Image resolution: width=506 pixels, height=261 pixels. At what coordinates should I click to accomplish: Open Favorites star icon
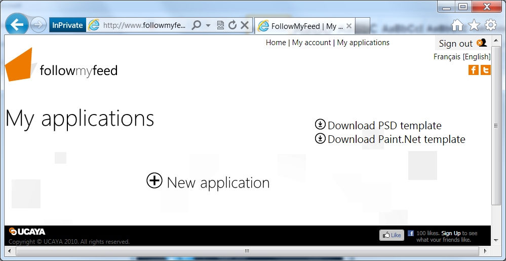[x=474, y=25]
